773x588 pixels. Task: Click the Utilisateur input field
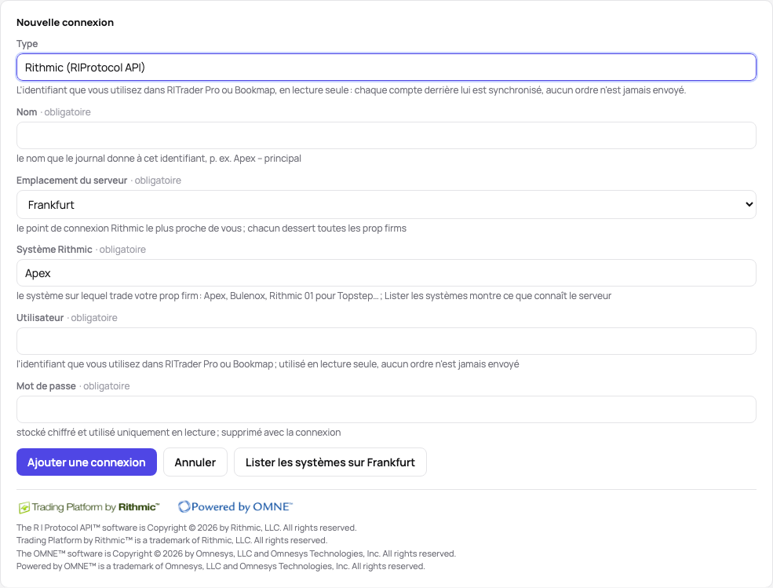(386, 341)
